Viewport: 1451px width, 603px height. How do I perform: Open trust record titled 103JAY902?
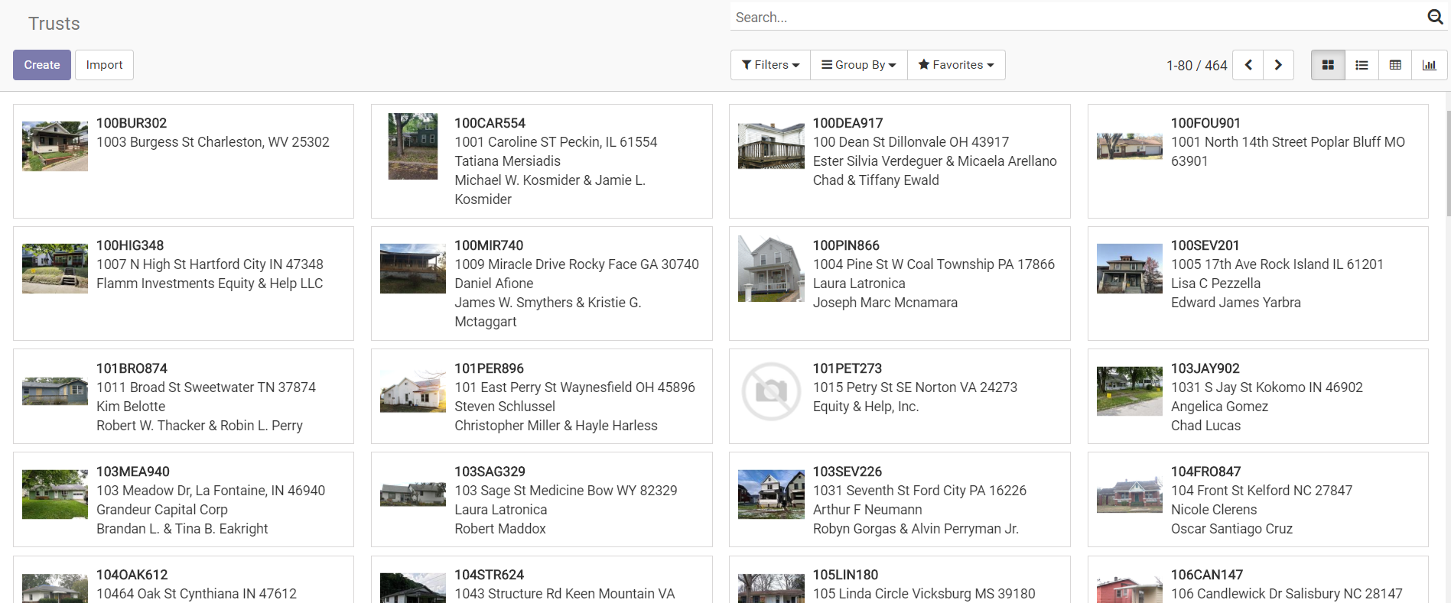1205,368
